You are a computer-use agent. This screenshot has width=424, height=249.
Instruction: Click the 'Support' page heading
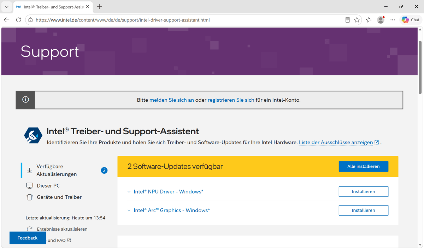point(50,52)
